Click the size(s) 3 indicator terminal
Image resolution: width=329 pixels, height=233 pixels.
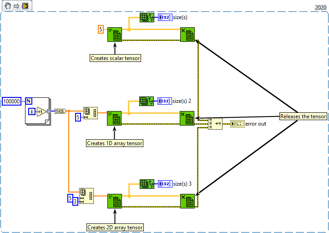(164, 184)
